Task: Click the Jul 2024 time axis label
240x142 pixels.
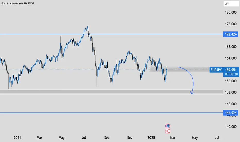Action: (x=84, y=138)
